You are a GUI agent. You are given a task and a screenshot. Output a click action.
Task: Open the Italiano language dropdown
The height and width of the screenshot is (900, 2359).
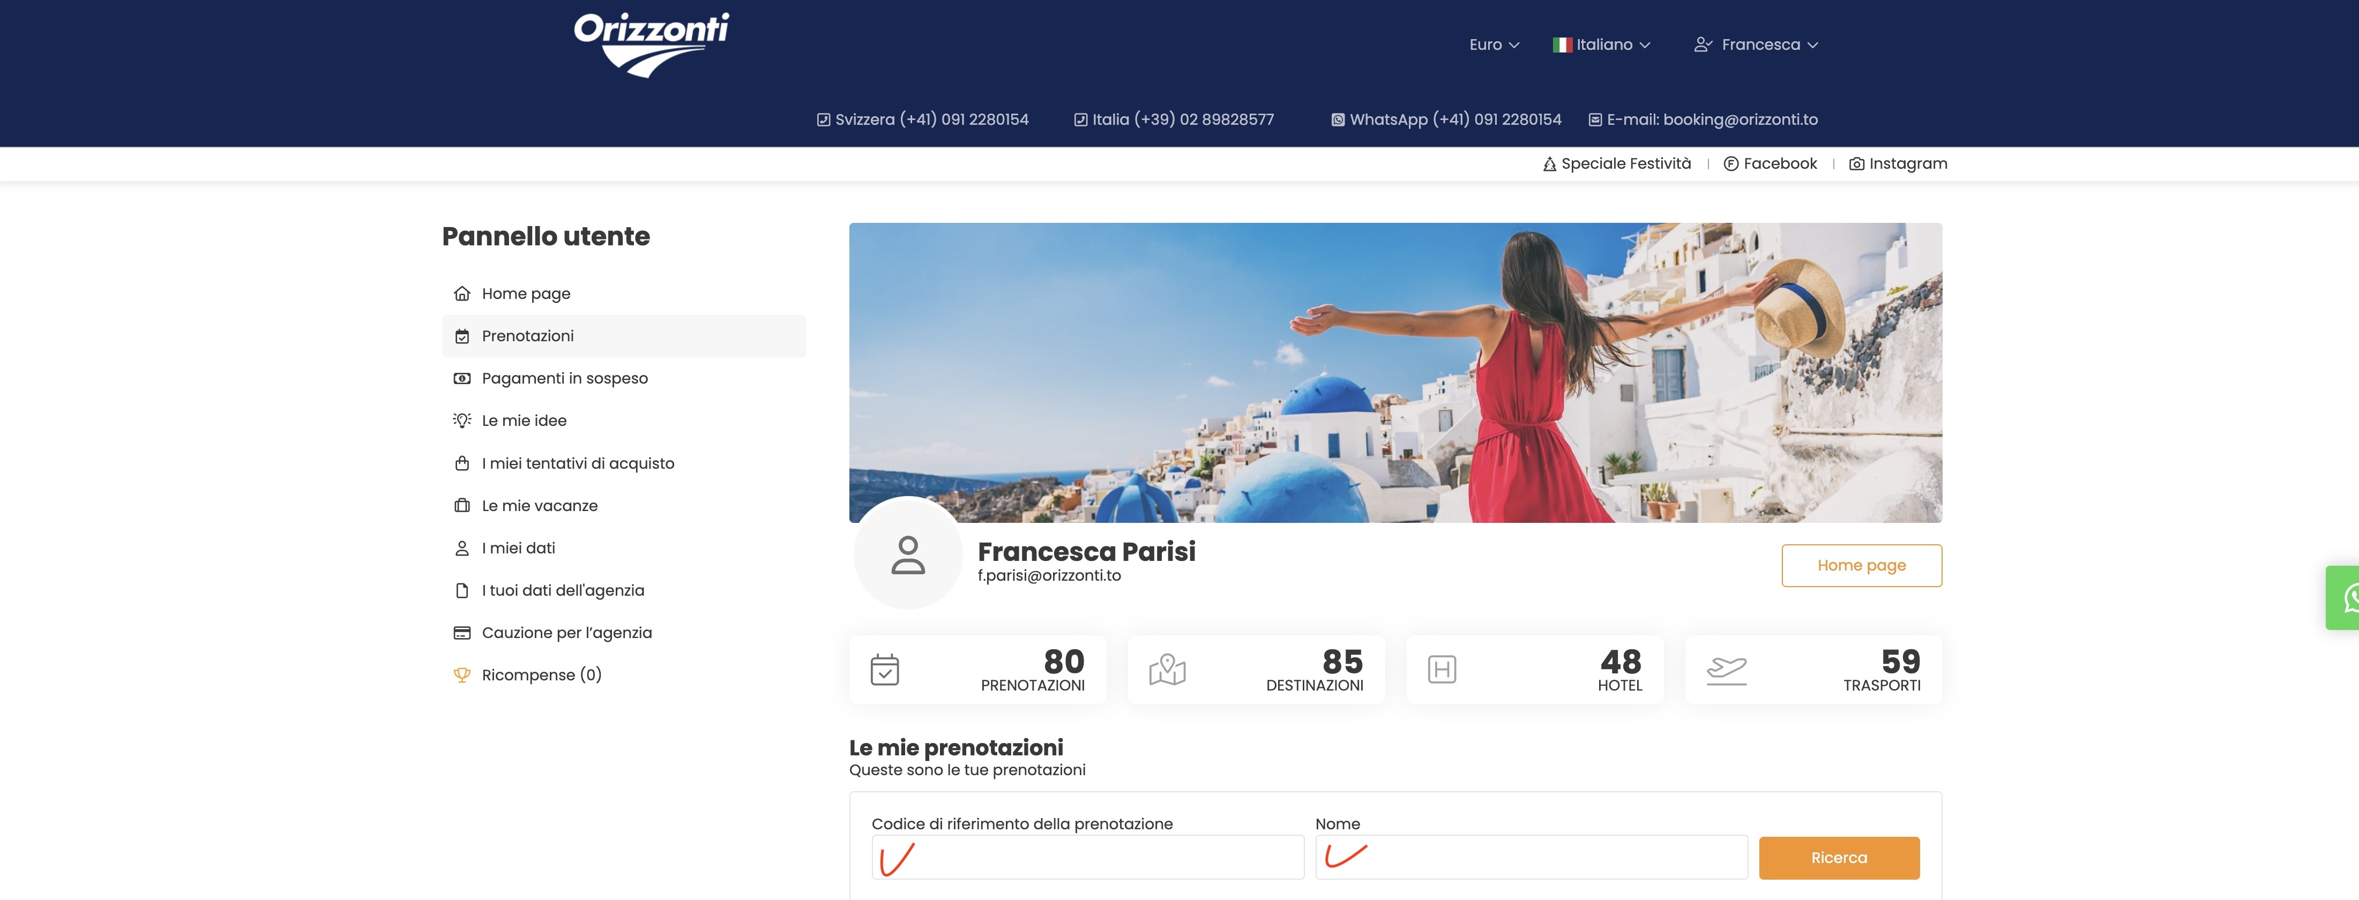point(1602,45)
